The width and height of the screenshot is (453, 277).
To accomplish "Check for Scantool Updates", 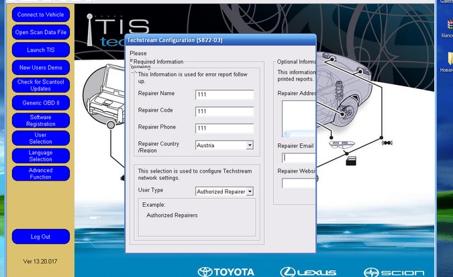I will point(41,85).
